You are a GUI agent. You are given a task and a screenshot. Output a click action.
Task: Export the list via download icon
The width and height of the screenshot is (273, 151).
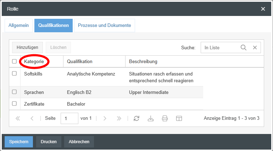tap(151, 118)
